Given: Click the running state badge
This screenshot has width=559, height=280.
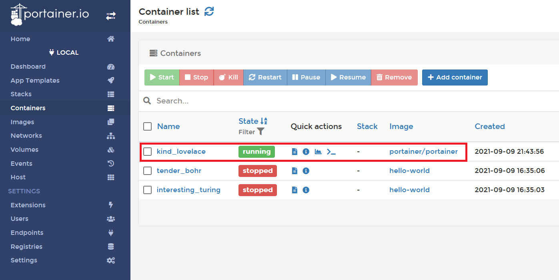Looking at the screenshot, I should click(257, 151).
